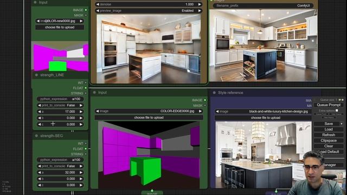Click the Queue Prompt button
The image size is (347, 195).
(329, 105)
